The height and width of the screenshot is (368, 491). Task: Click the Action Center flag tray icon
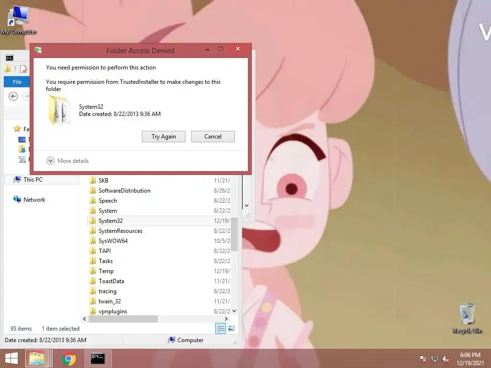422,359
